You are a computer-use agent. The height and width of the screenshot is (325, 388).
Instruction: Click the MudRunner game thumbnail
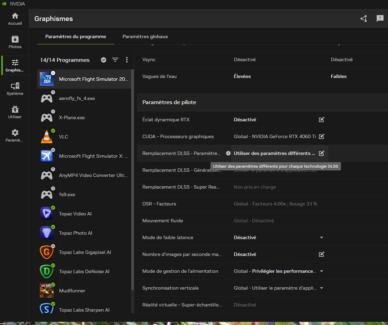pyautogui.click(x=46, y=291)
